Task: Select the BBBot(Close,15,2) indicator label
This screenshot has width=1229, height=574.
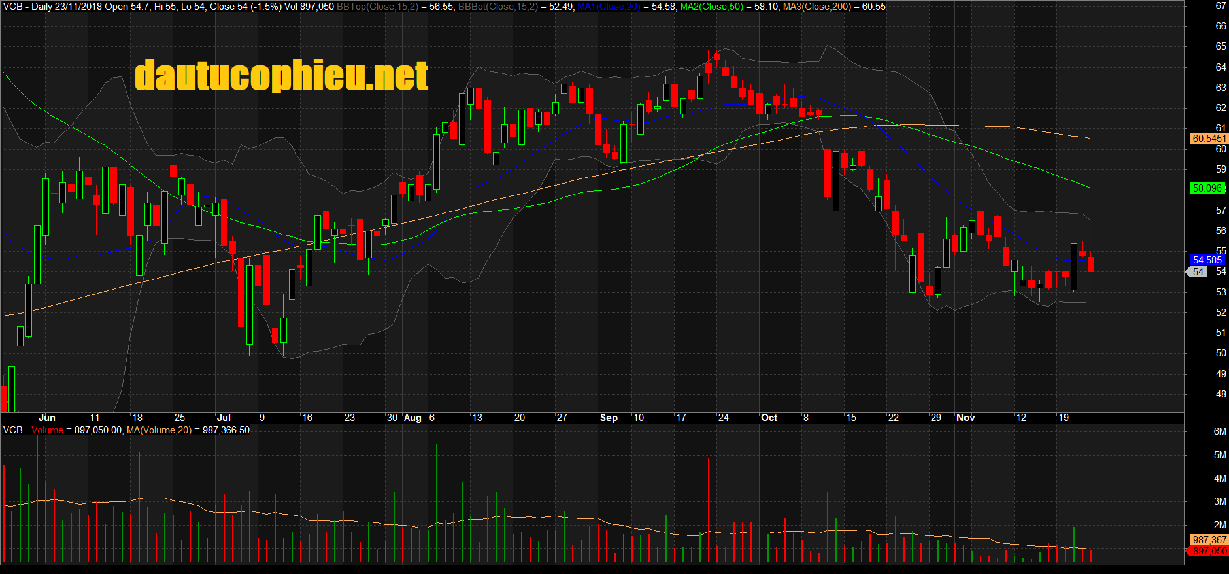Action: tap(498, 7)
